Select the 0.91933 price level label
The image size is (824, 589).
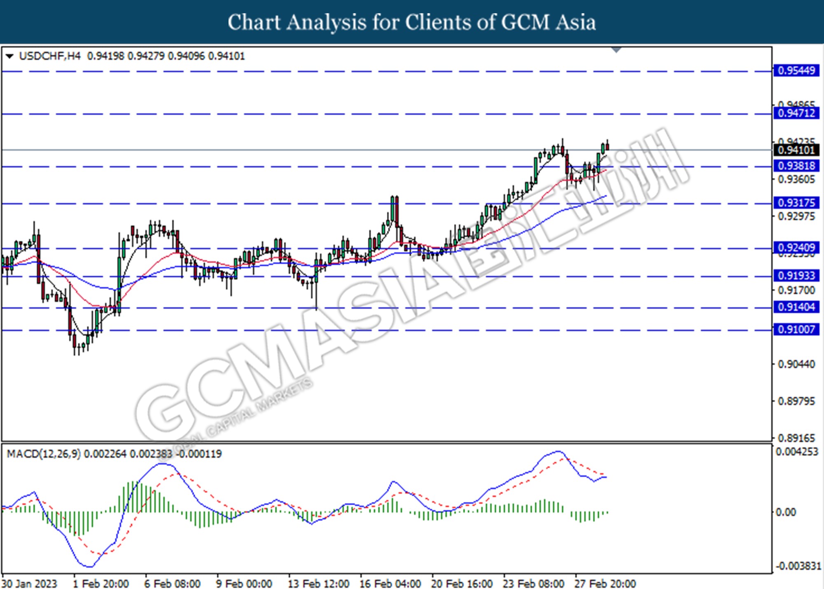[796, 276]
